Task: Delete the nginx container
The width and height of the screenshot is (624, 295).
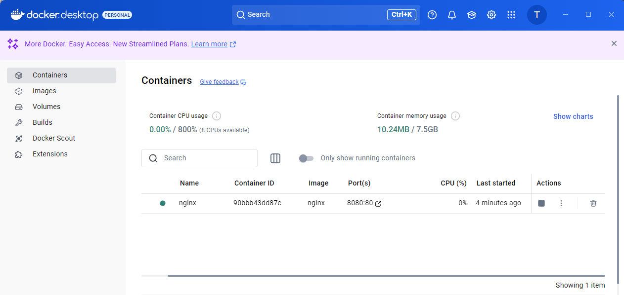Action: 593,203
